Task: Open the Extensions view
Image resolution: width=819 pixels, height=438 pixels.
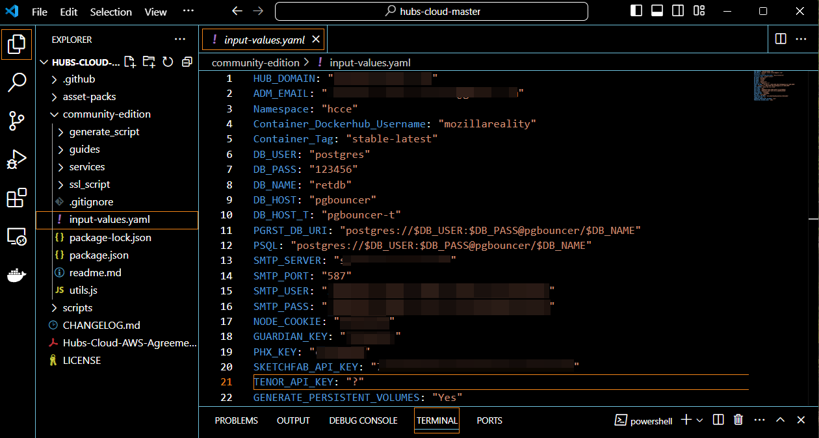Action: tap(17, 198)
